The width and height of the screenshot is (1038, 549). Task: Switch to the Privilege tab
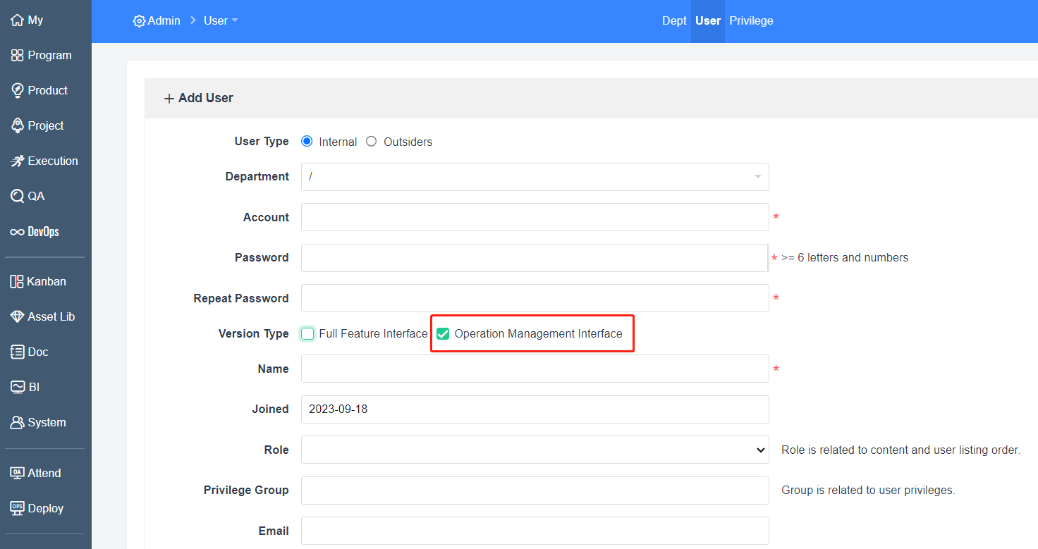click(x=751, y=21)
